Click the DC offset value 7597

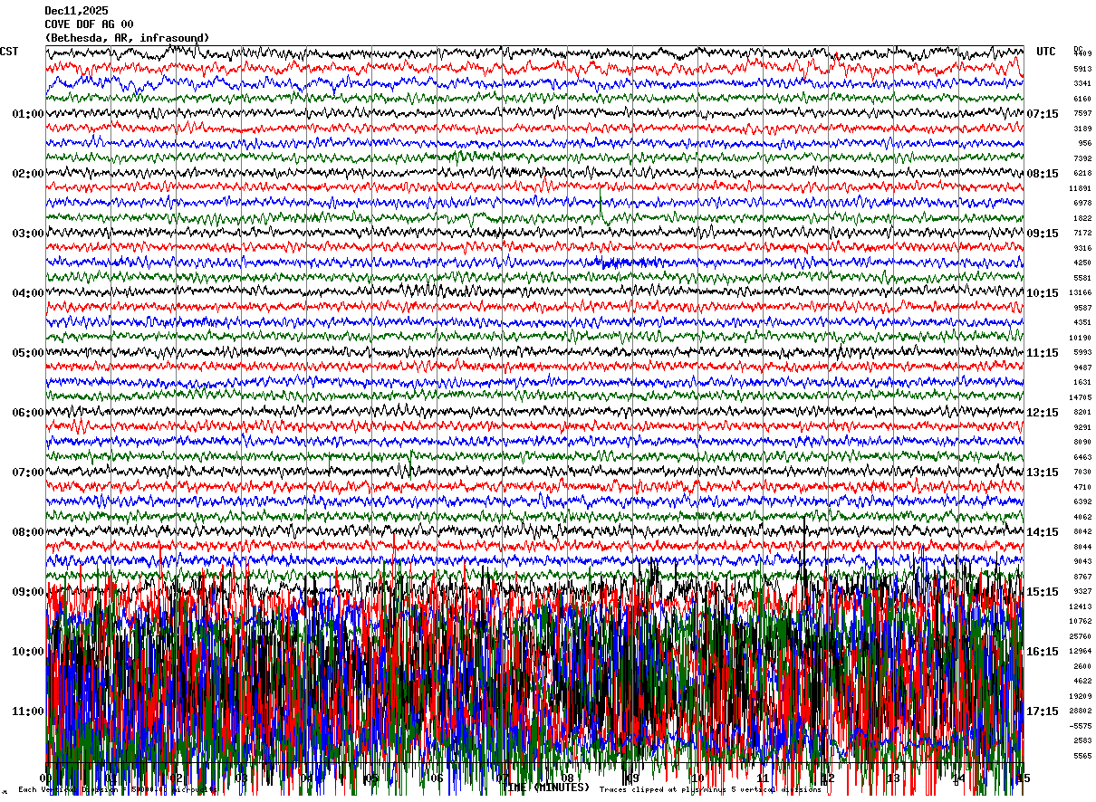1082,114
